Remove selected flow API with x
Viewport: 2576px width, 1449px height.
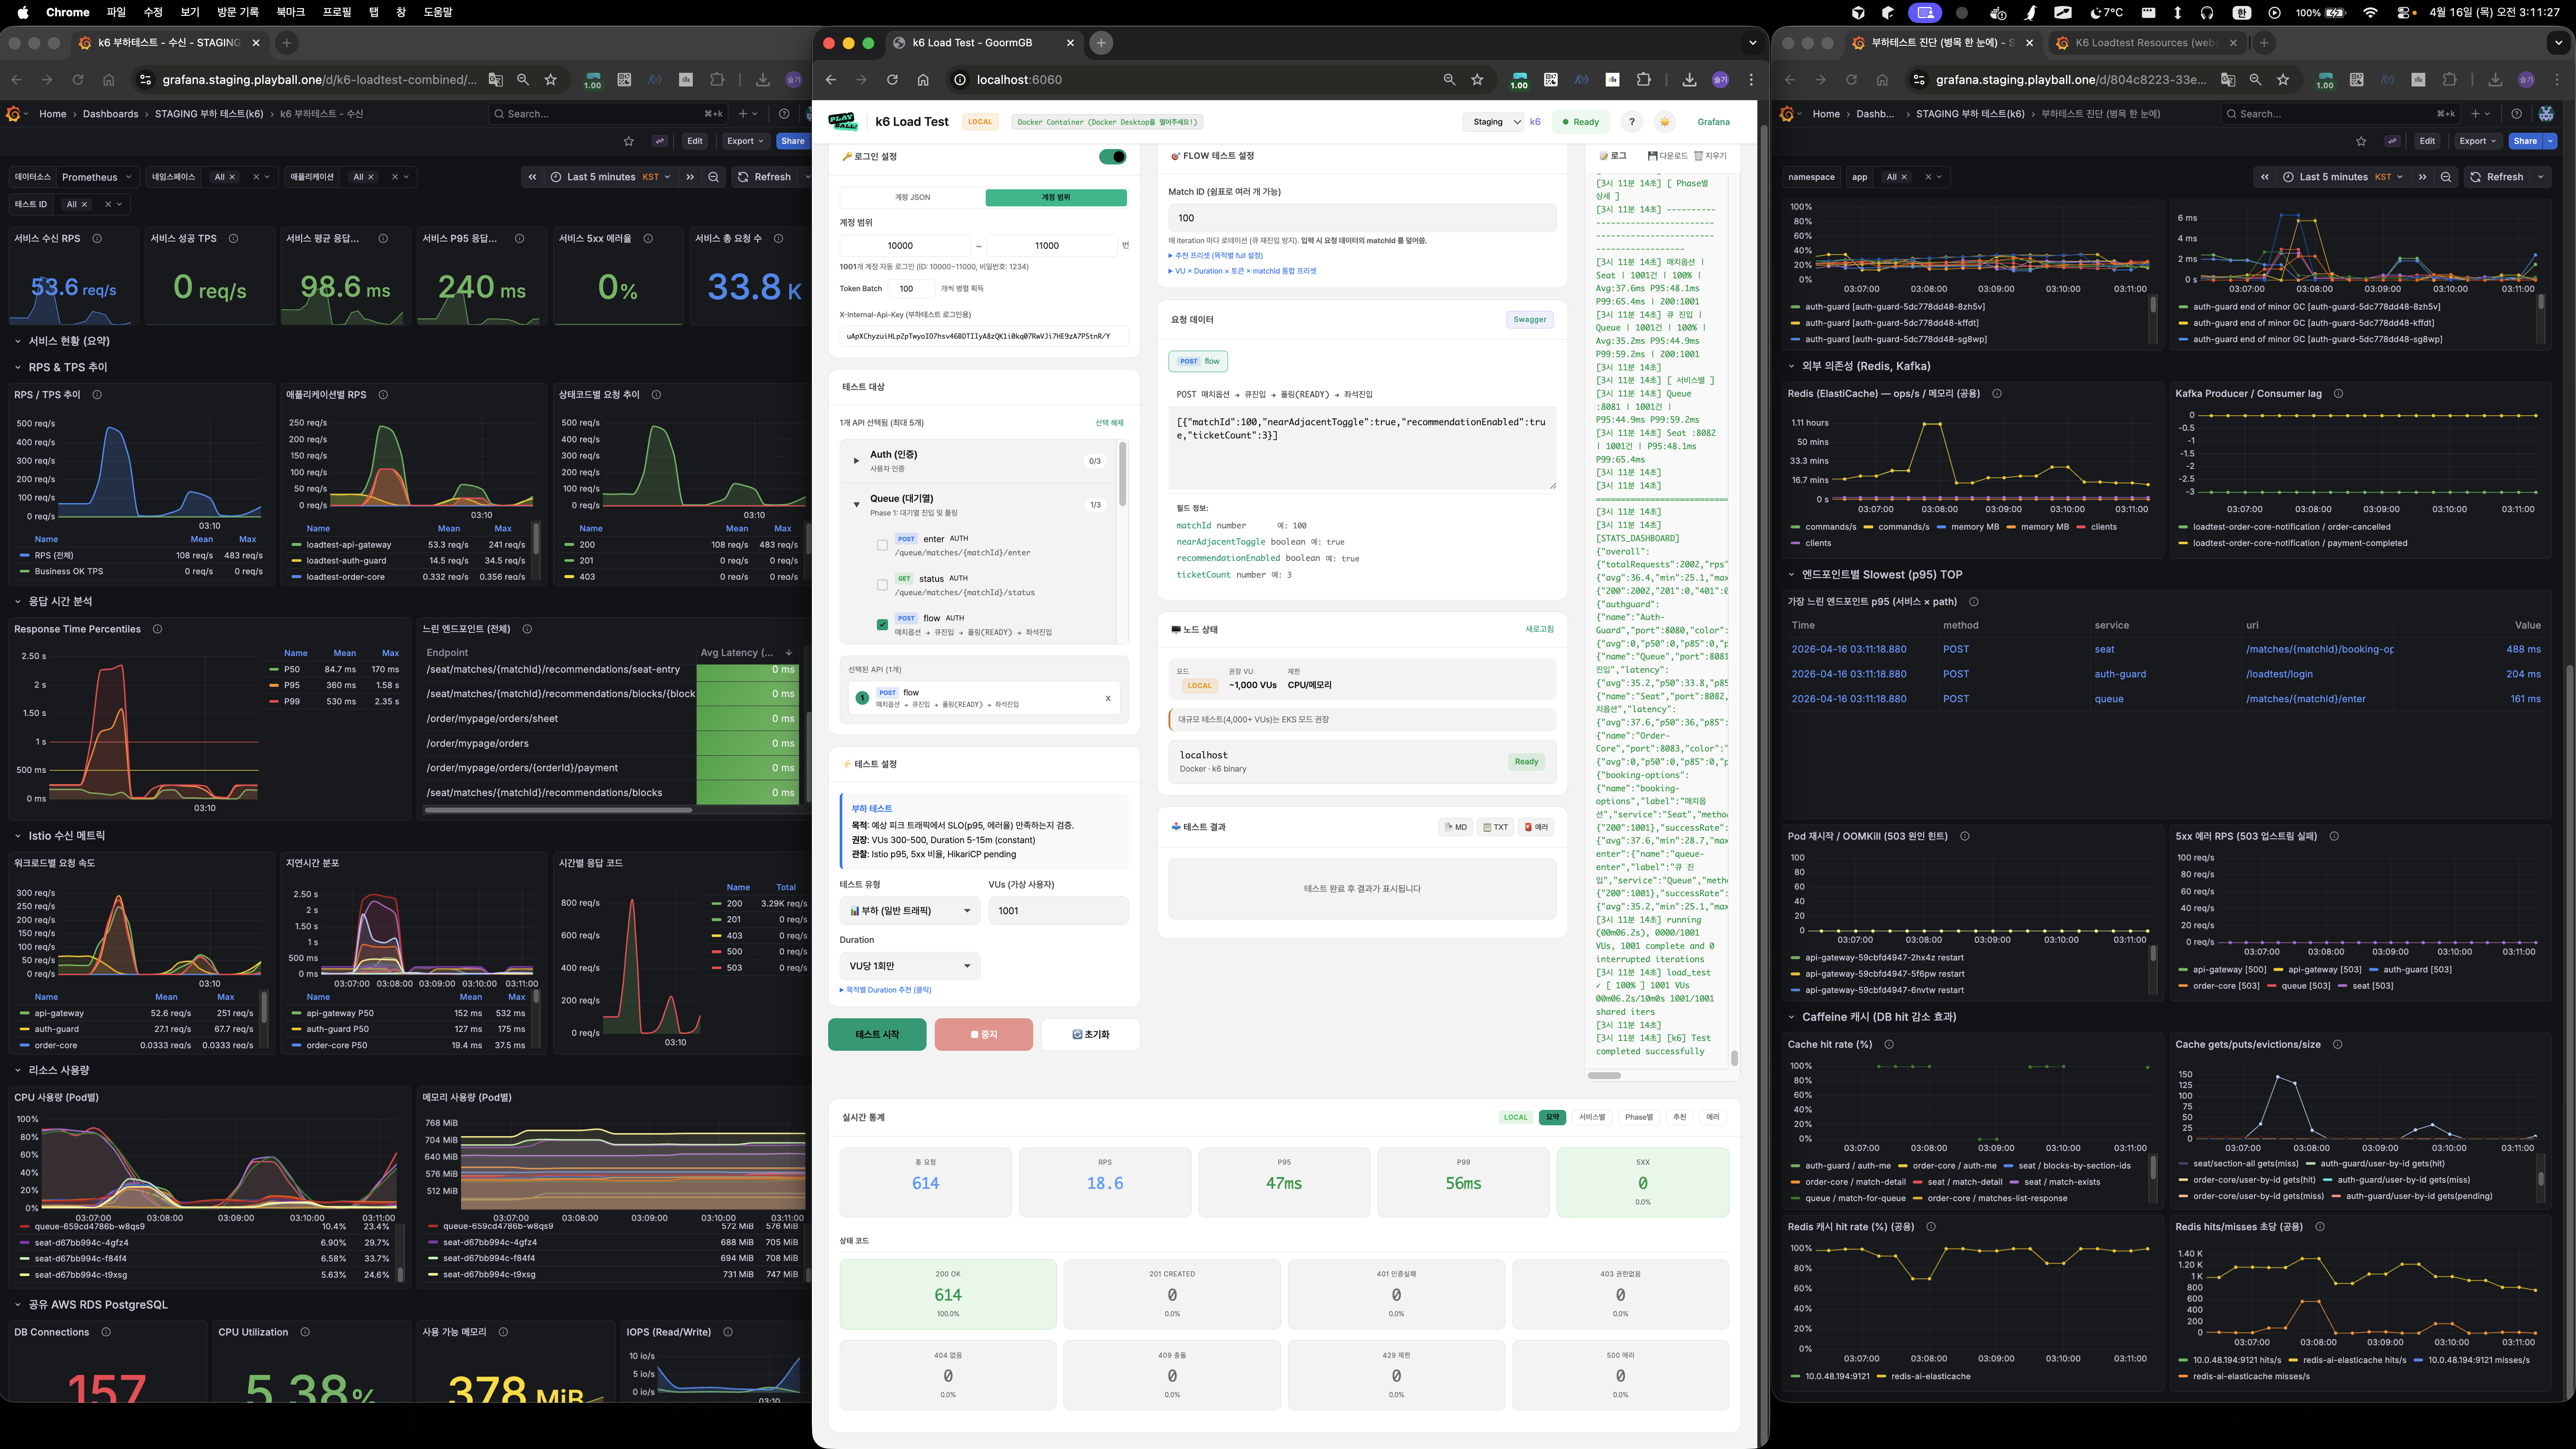pyautogui.click(x=1108, y=698)
